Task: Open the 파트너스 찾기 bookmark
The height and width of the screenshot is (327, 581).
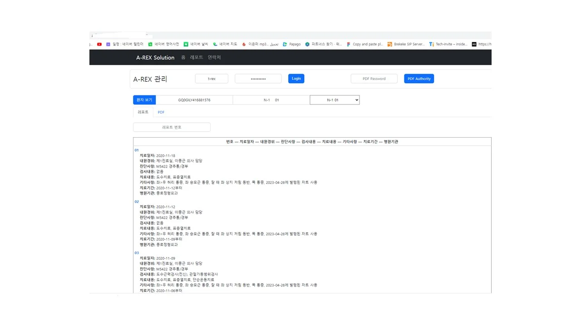Action: click(324, 44)
